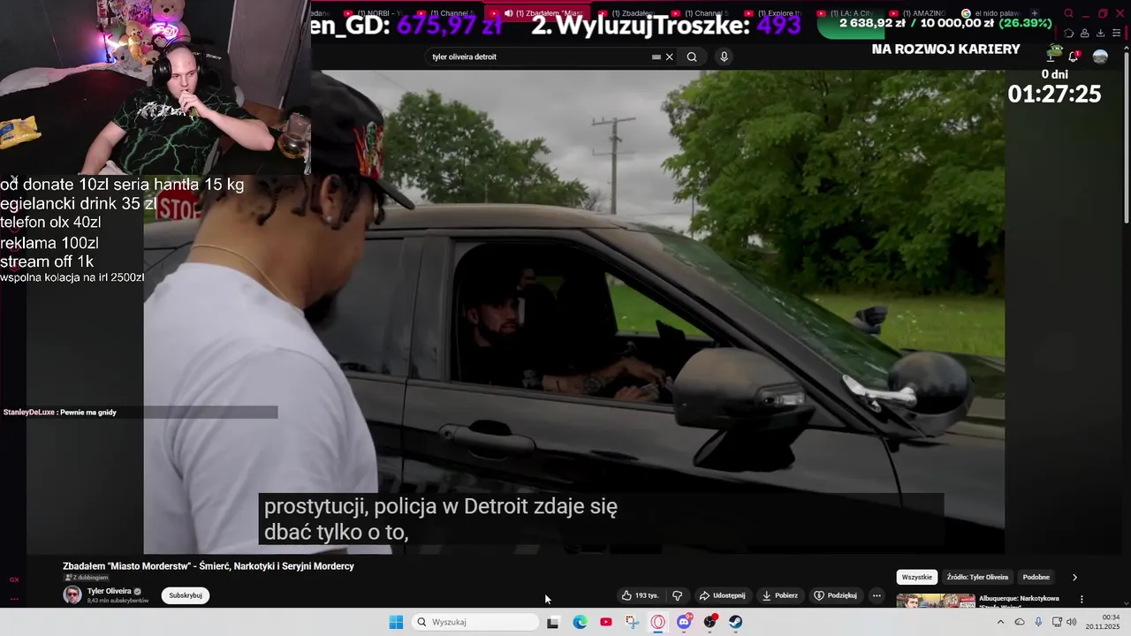Open Steam from the taskbar

coord(735,622)
